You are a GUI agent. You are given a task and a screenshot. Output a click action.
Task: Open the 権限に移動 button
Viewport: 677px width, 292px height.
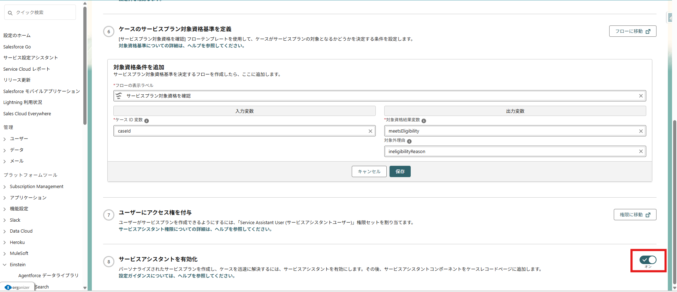point(635,215)
